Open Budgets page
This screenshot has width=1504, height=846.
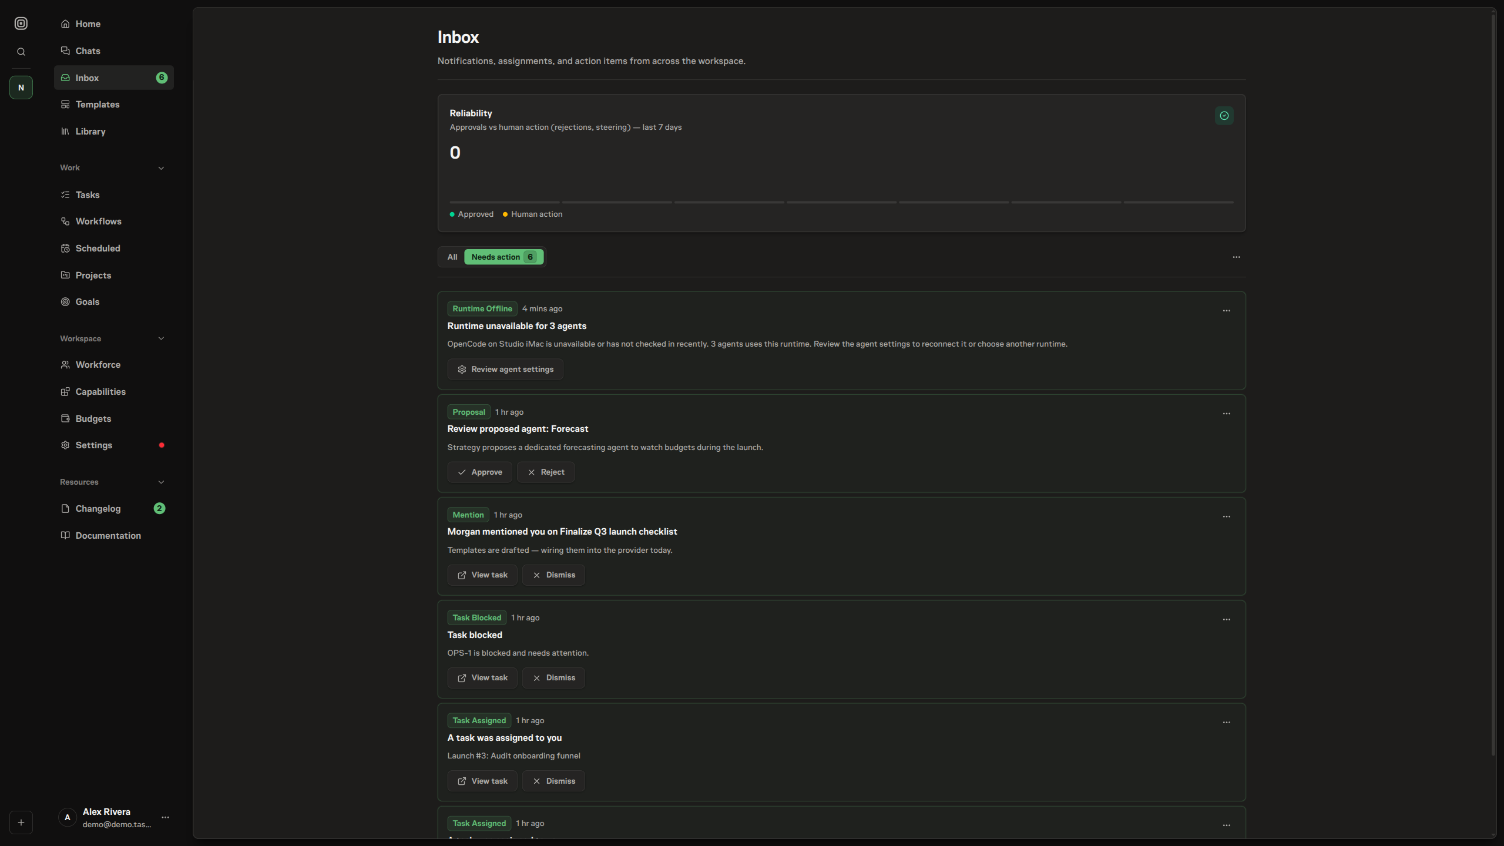114,419
